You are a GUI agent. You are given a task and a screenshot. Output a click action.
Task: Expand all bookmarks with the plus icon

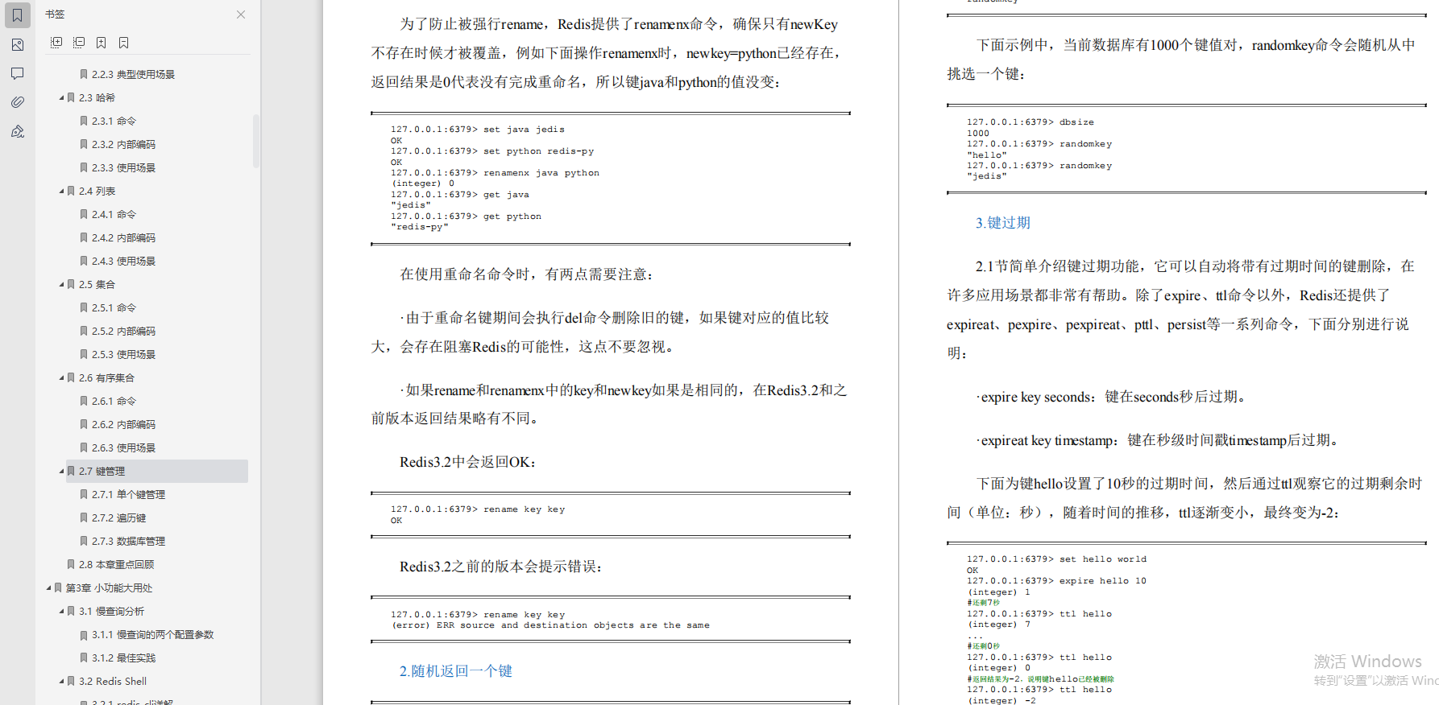click(56, 43)
